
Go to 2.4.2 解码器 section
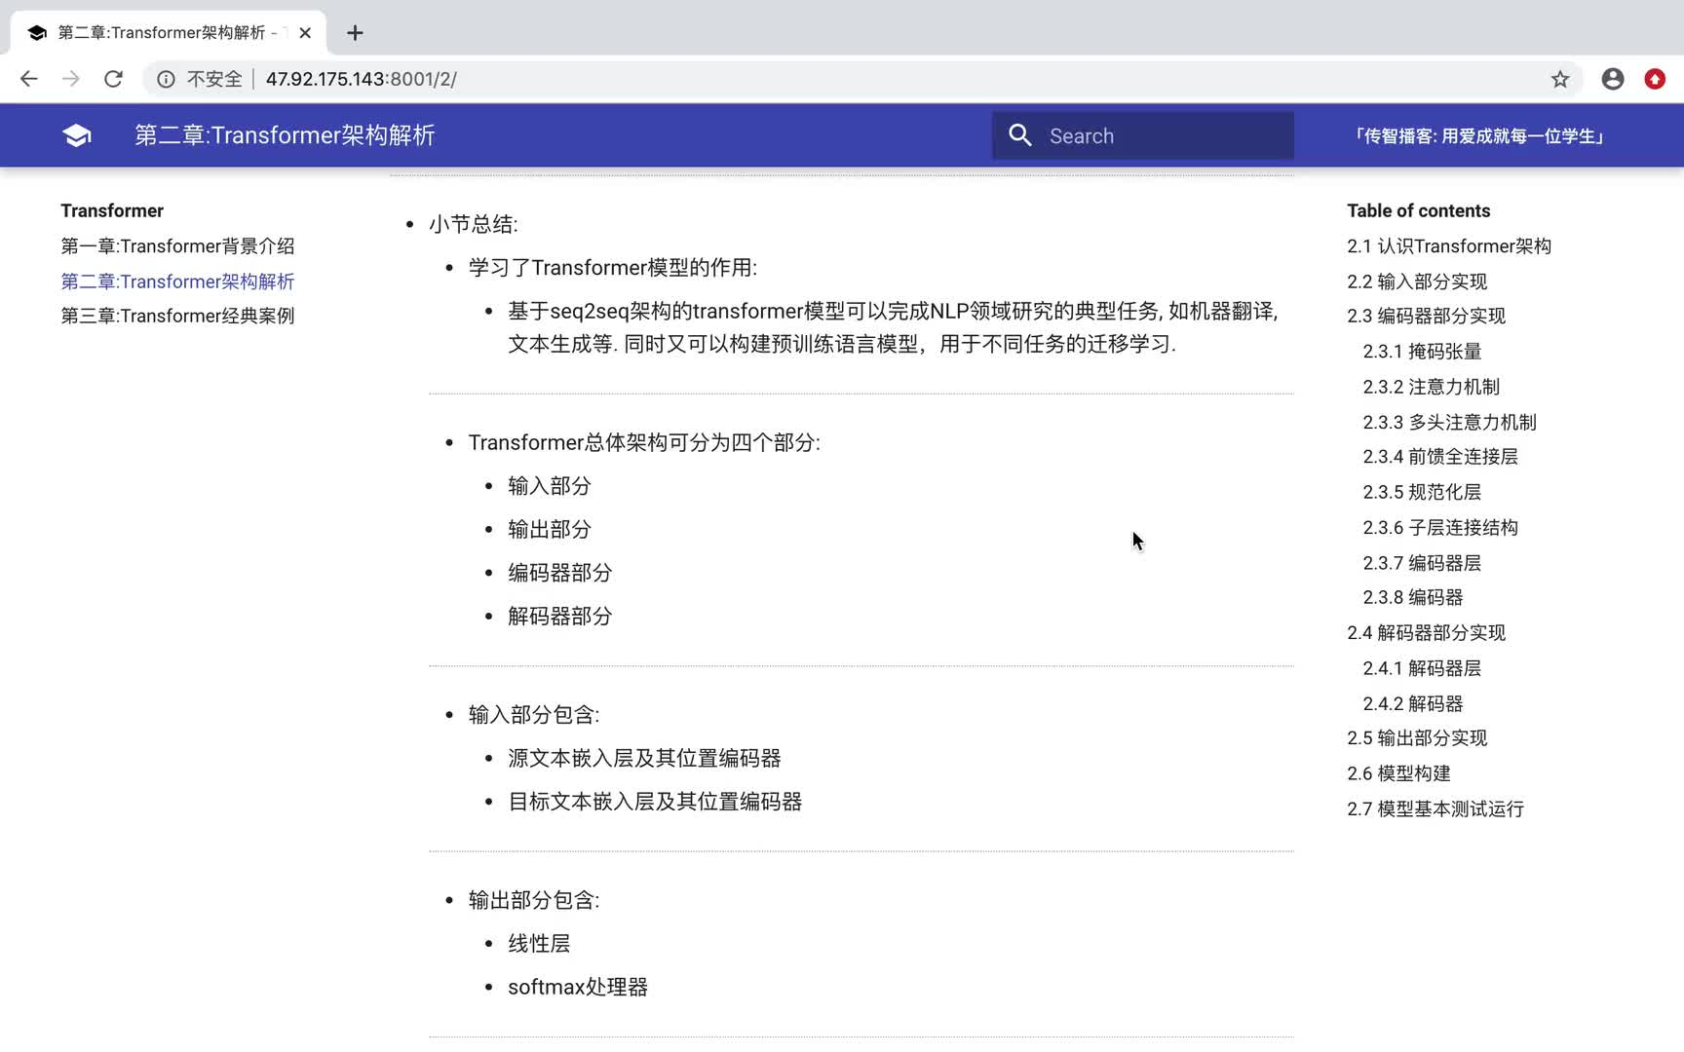point(1413,703)
